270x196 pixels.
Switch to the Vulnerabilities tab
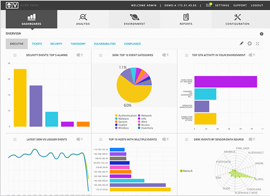105,44
